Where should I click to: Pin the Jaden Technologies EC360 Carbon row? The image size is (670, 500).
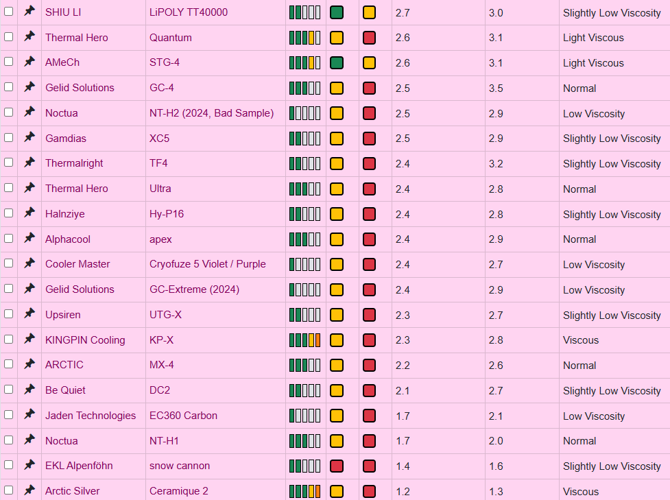point(29,414)
